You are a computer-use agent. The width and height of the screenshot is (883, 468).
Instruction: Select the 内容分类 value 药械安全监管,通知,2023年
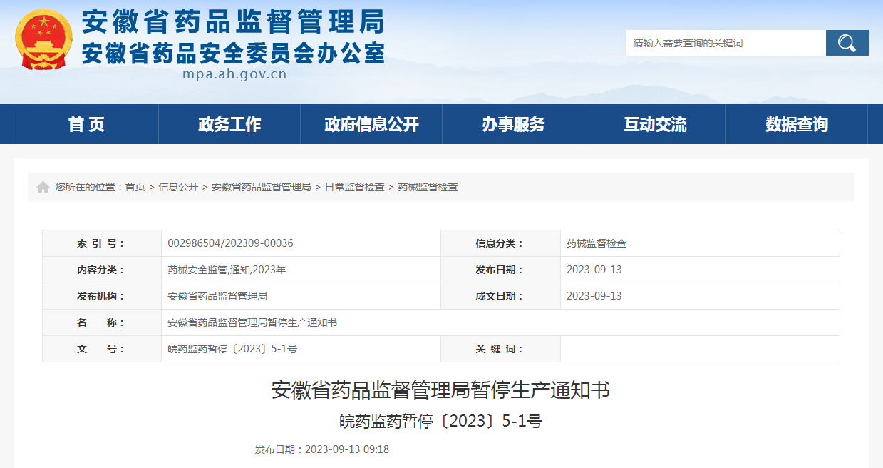pyautogui.click(x=227, y=270)
